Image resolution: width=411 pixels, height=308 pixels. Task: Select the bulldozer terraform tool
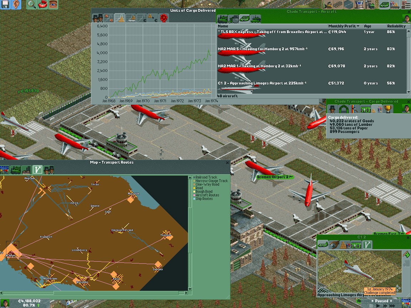(x=327, y=4)
